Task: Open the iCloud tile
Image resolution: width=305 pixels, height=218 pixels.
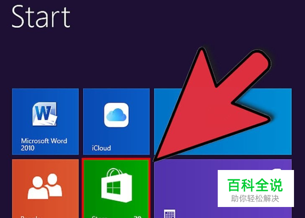Action: pyautogui.click(x=116, y=122)
